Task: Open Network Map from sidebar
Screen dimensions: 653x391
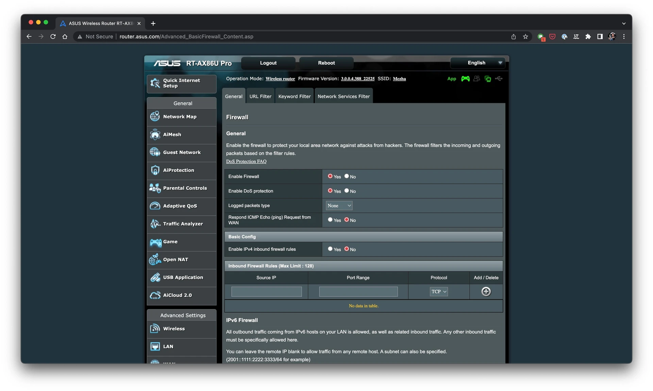Action: tap(181, 116)
